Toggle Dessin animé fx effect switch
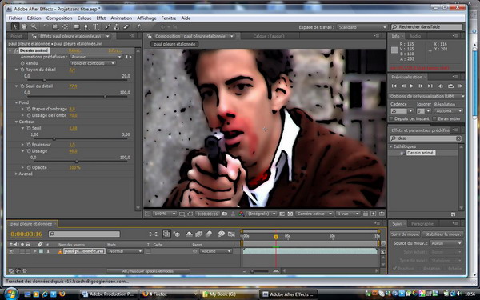The image size is (480, 300). [16, 50]
